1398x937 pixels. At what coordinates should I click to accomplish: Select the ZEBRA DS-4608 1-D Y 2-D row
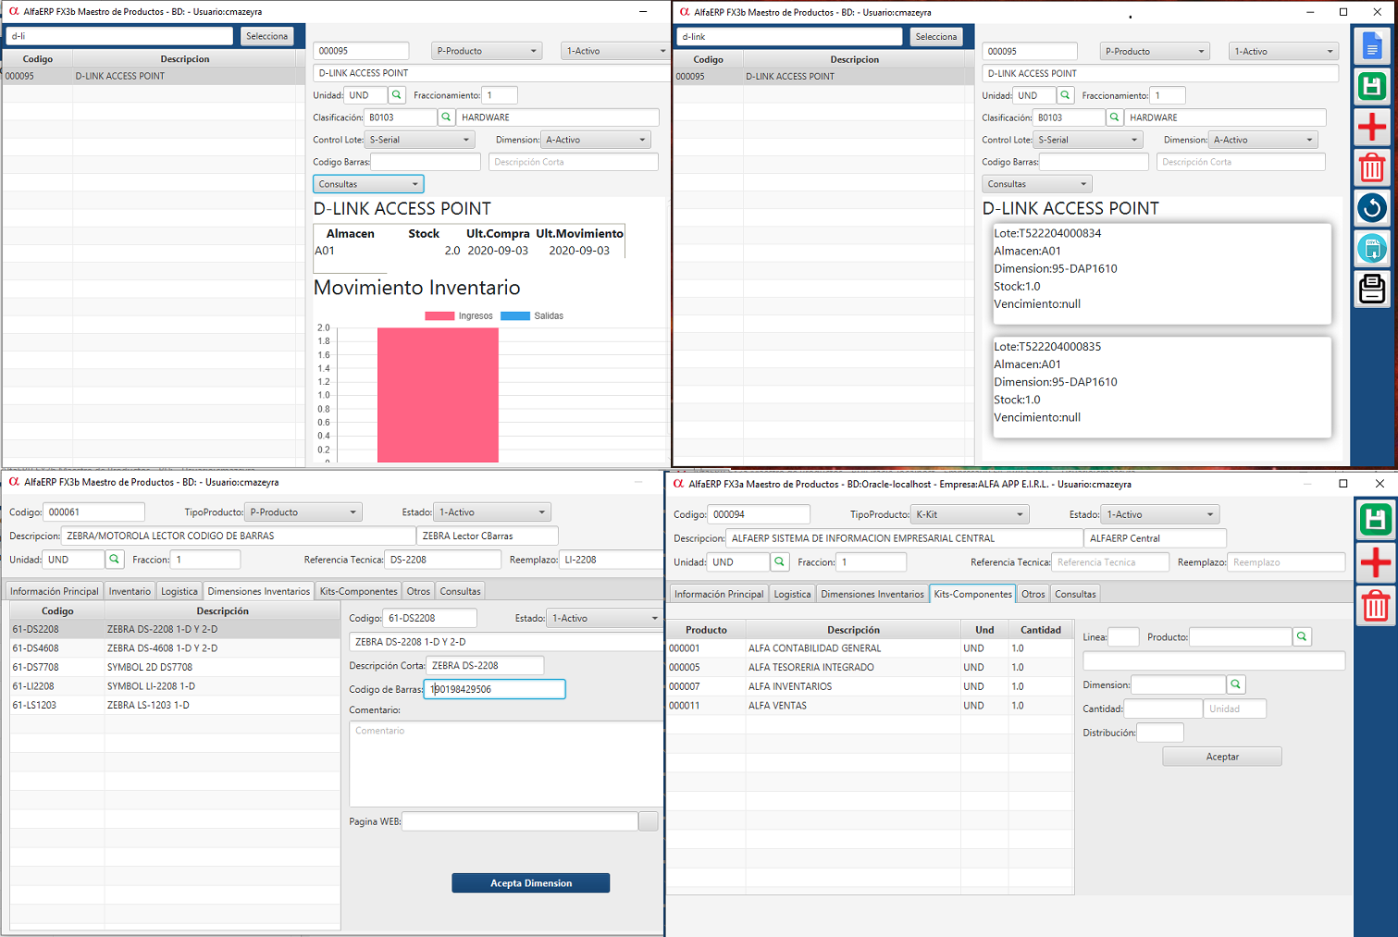tap(162, 648)
